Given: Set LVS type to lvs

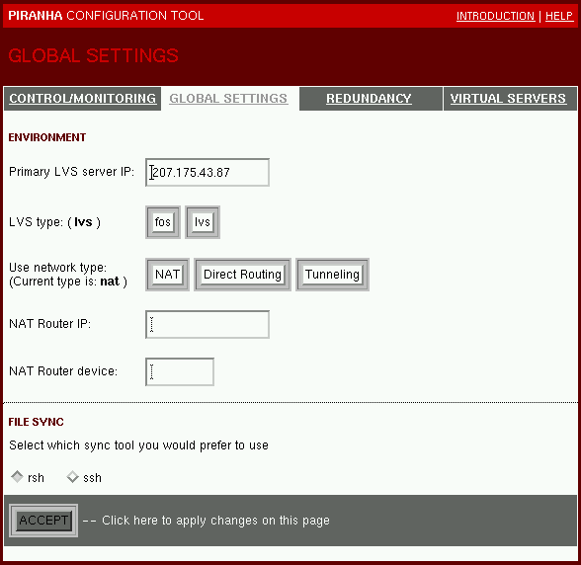Looking at the screenshot, I should point(203,222).
